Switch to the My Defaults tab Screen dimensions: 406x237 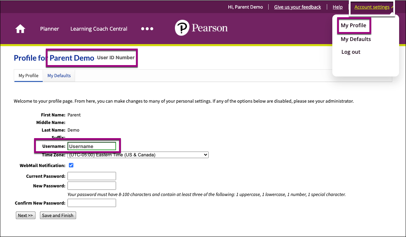pos(59,75)
